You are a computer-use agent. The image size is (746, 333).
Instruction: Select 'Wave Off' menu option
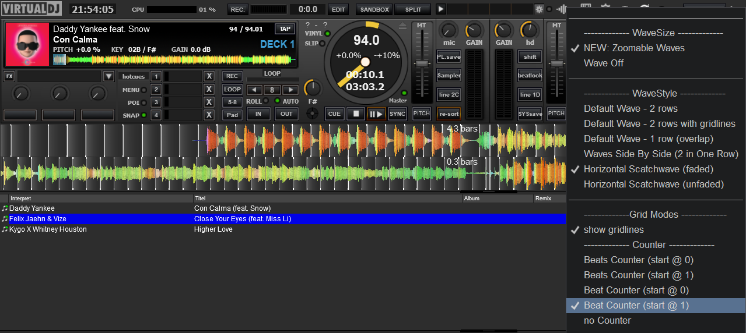click(x=604, y=63)
